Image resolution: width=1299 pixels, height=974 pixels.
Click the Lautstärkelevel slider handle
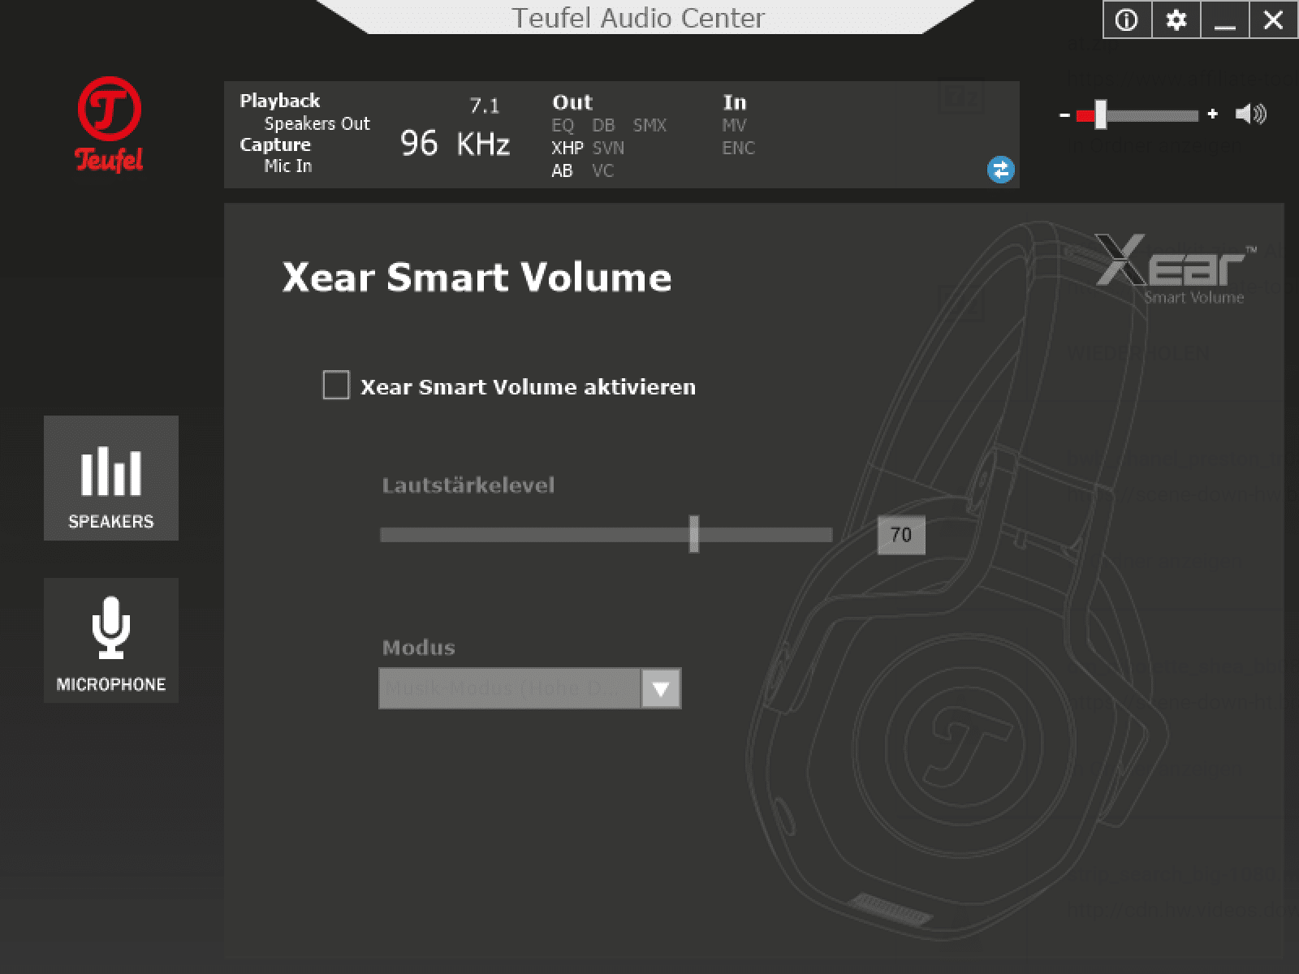point(694,534)
